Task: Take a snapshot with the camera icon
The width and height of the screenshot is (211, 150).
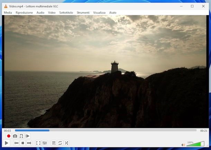Action: 15,136
